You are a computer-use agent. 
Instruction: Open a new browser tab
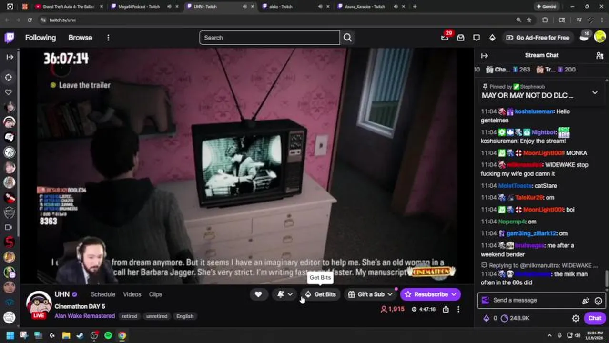[415, 7]
